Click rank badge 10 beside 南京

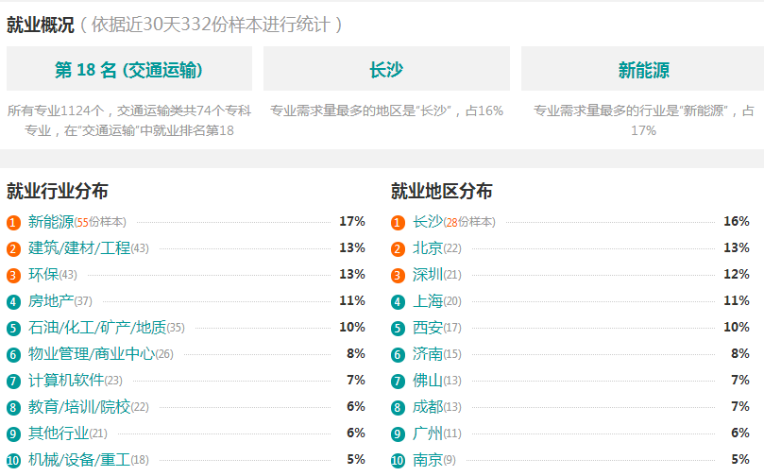tap(398, 459)
